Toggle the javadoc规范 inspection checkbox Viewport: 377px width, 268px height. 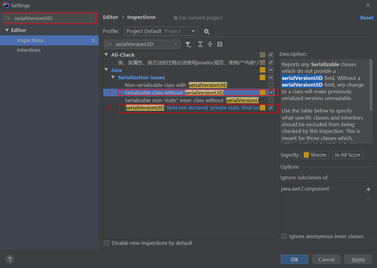(271, 63)
